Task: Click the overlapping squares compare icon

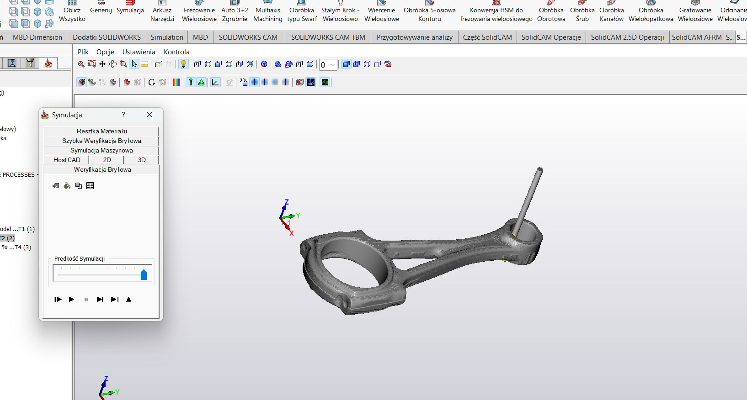Action: 79,185
